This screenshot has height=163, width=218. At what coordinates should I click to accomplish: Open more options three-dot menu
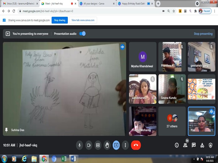coord(125,145)
